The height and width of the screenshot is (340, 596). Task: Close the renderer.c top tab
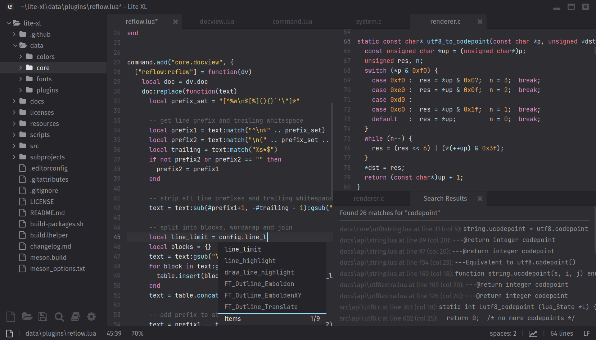point(480,22)
